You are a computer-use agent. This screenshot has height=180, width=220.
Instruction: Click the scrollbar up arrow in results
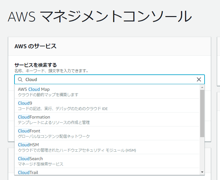[x=202, y=87]
